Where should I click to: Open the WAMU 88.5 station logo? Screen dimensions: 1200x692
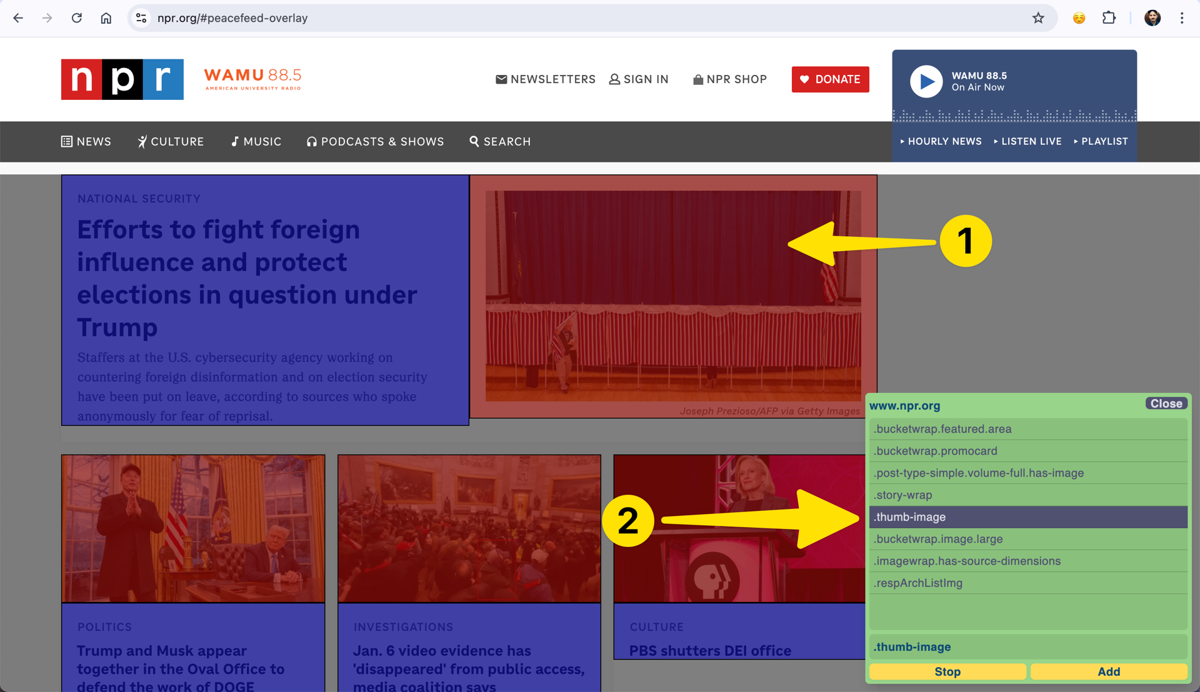tap(252, 79)
